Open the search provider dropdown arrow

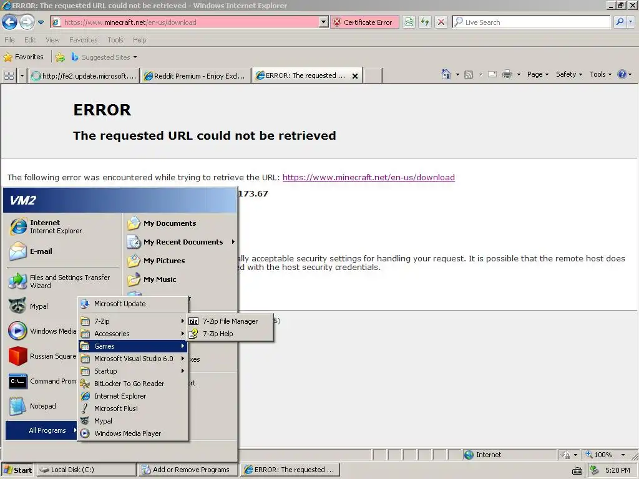(630, 22)
